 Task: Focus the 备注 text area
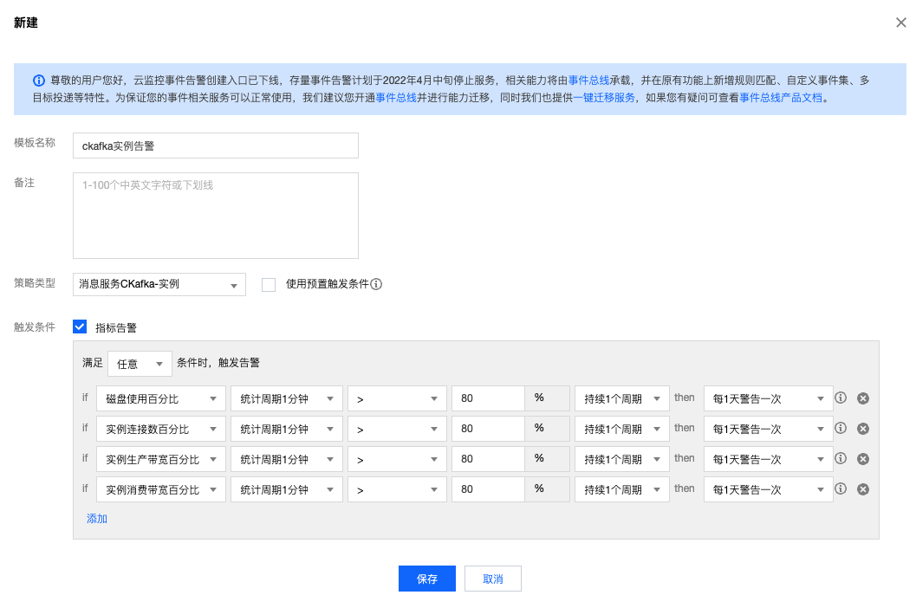click(x=215, y=215)
